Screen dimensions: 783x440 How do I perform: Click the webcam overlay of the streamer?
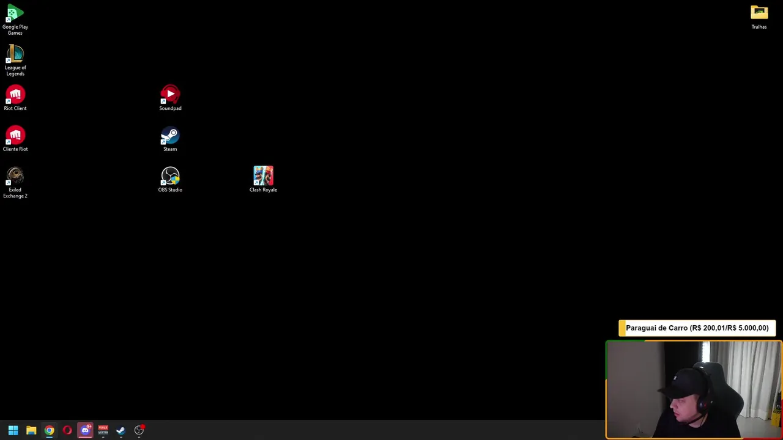(x=694, y=390)
